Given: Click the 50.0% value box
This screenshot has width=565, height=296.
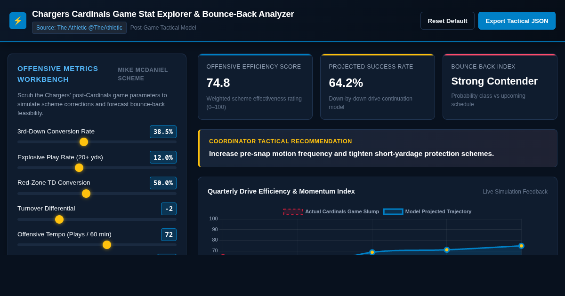Looking at the screenshot, I should pos(163,183).
